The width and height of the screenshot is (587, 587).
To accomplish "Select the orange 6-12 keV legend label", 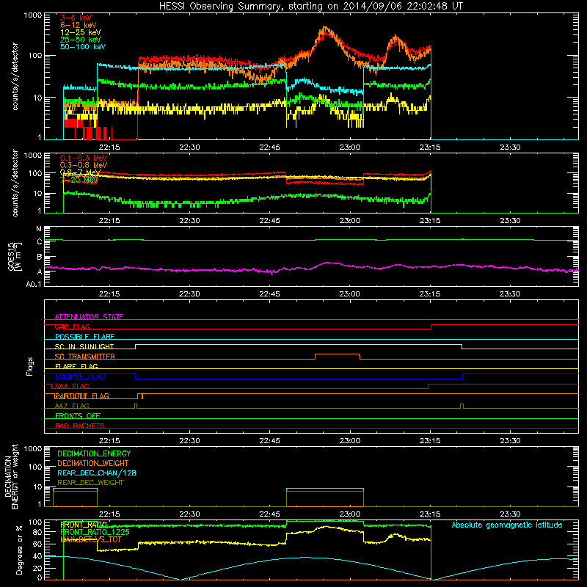I will pyautogui.click(x=79, y=25).
